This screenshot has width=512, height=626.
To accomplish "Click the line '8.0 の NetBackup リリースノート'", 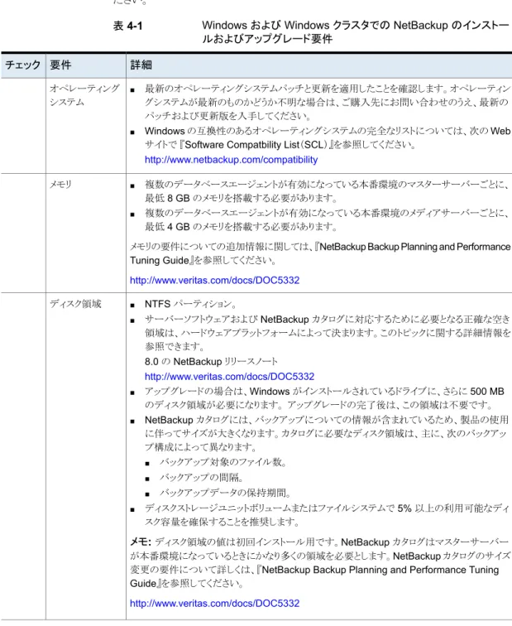I will pos(212,362).
